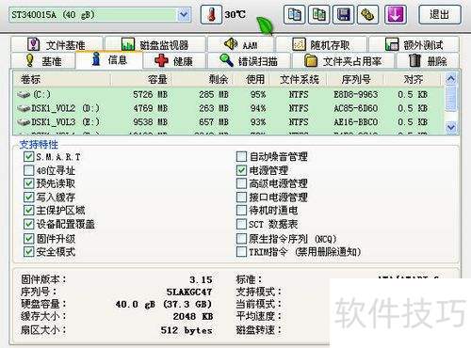Switch to the 磁盘监视器 tab
This screenshot has height=348, width=471.
(x=155, y=44)
